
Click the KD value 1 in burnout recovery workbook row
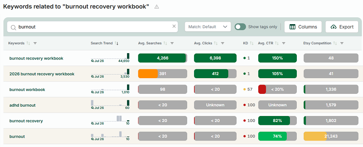(248, 58)
